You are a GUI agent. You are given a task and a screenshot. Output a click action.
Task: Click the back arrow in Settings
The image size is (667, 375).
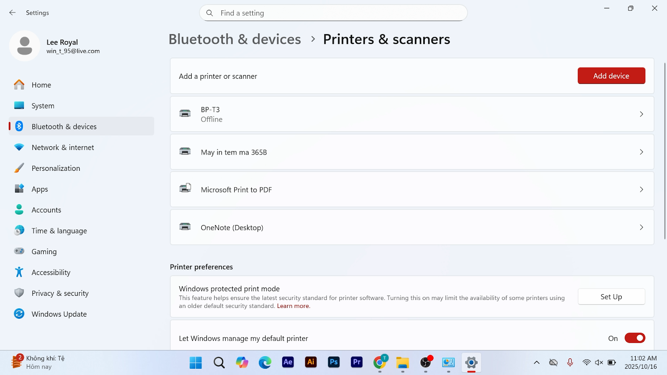[13, 13]
